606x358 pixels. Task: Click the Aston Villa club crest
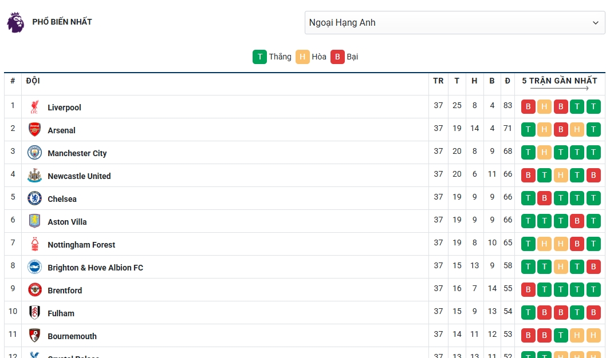click(x=34, y=221)
